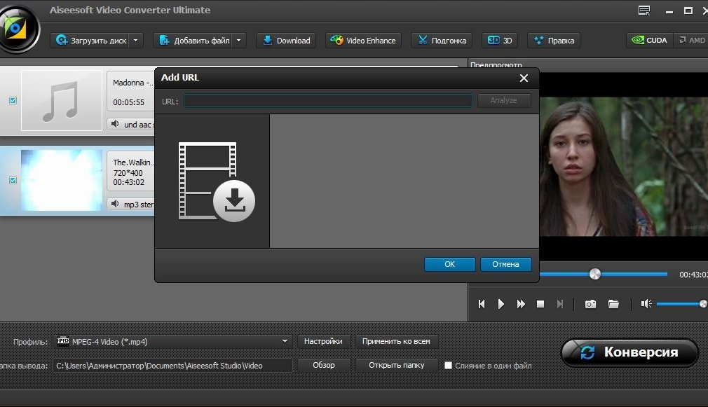Open the Download tool in the toolbar

tap(286, 41)
